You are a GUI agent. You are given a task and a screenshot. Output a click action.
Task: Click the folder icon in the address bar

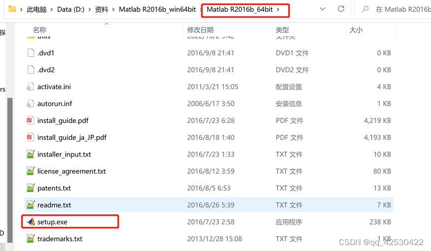click(12, 9)
